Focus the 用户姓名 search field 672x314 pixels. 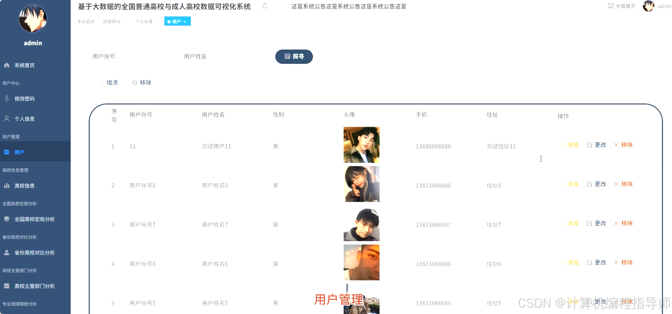[223, 57]
